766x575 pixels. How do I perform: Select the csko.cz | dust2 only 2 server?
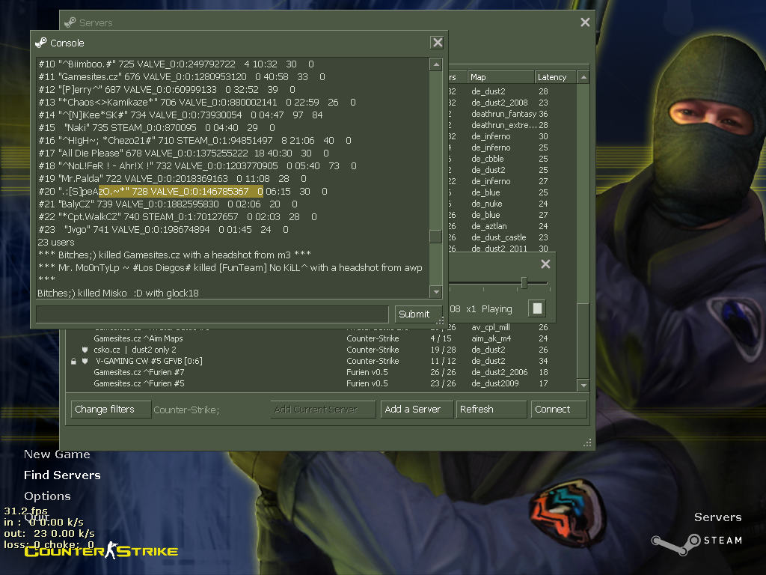click(135, 350)
